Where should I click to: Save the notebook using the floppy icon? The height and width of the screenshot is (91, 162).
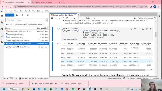tap(52, 18)
